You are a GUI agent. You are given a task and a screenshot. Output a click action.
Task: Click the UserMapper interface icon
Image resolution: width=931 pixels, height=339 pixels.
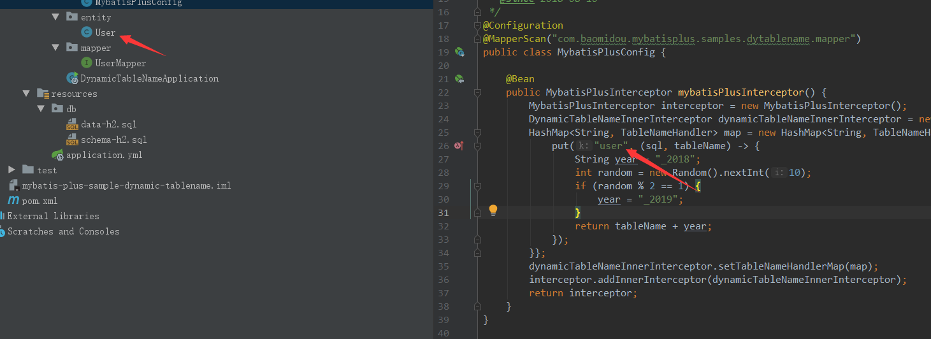[87, 63]
